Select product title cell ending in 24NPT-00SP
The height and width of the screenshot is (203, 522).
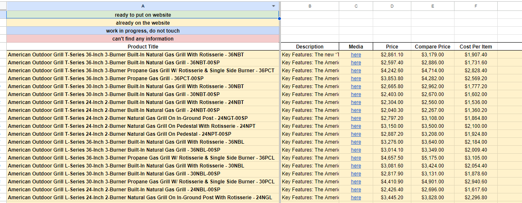coord(143,134)
